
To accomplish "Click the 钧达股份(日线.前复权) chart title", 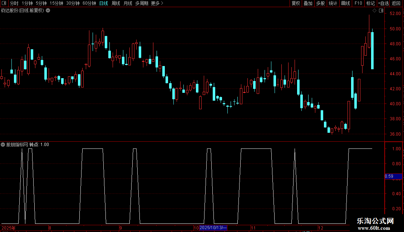I will tap(23, 11).
